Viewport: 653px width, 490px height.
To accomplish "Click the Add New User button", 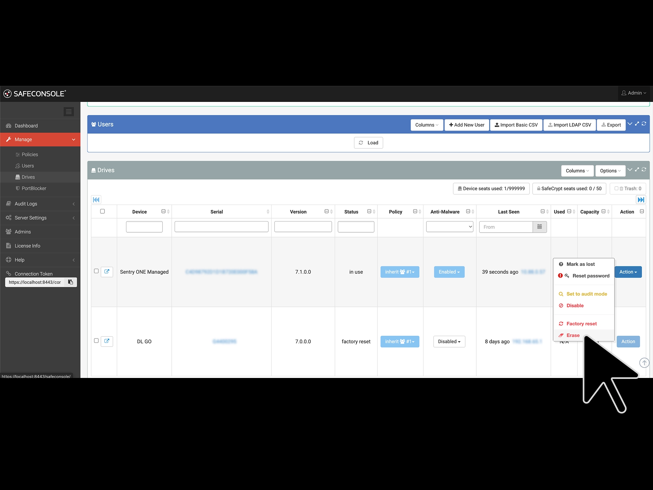I will pos(467,125).
